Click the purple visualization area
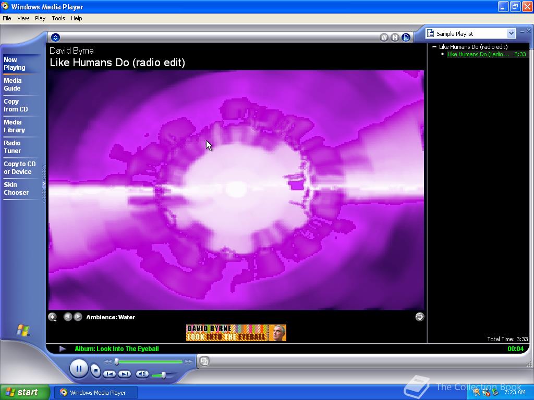Viewport: 534px width, 400px height. click(x=236, y=190)
